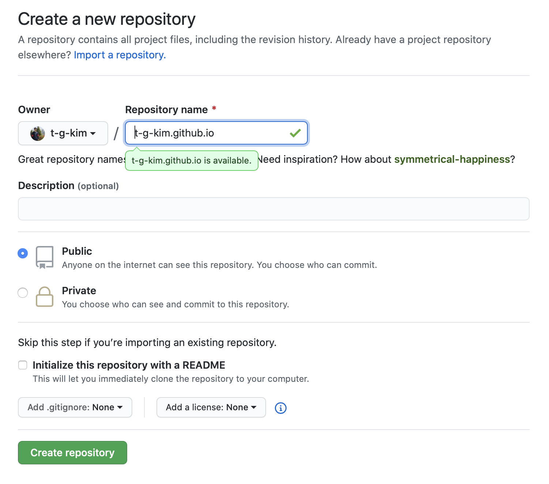The image size is (549, 484).
Task: Use the symmetrical-happiness name suggestion
Action: point(452,159)
